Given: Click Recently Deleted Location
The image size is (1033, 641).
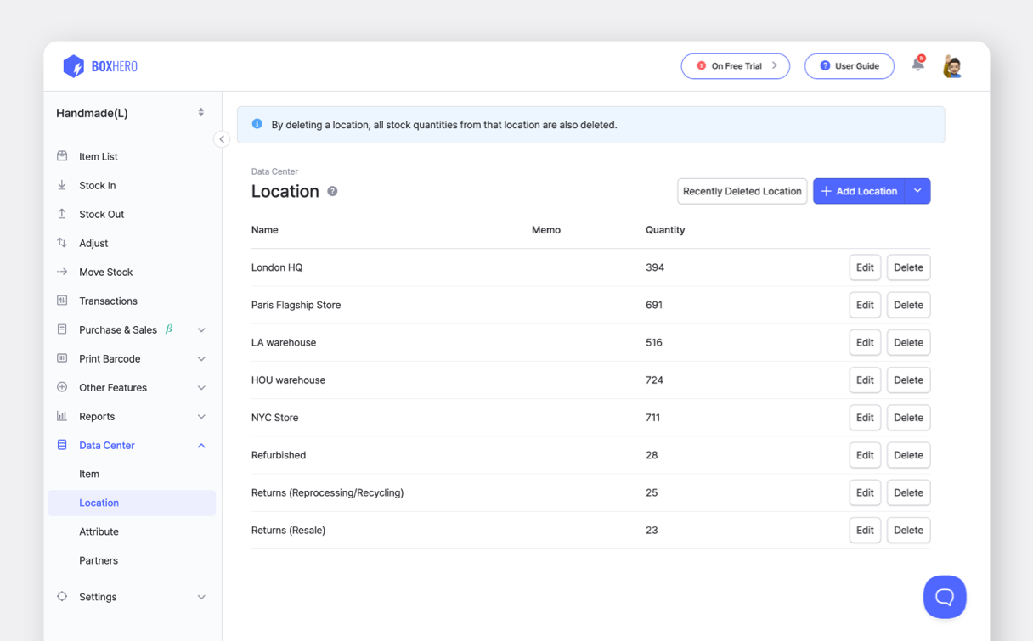Looking at the screenshot, I should click(x=742, y=191).
